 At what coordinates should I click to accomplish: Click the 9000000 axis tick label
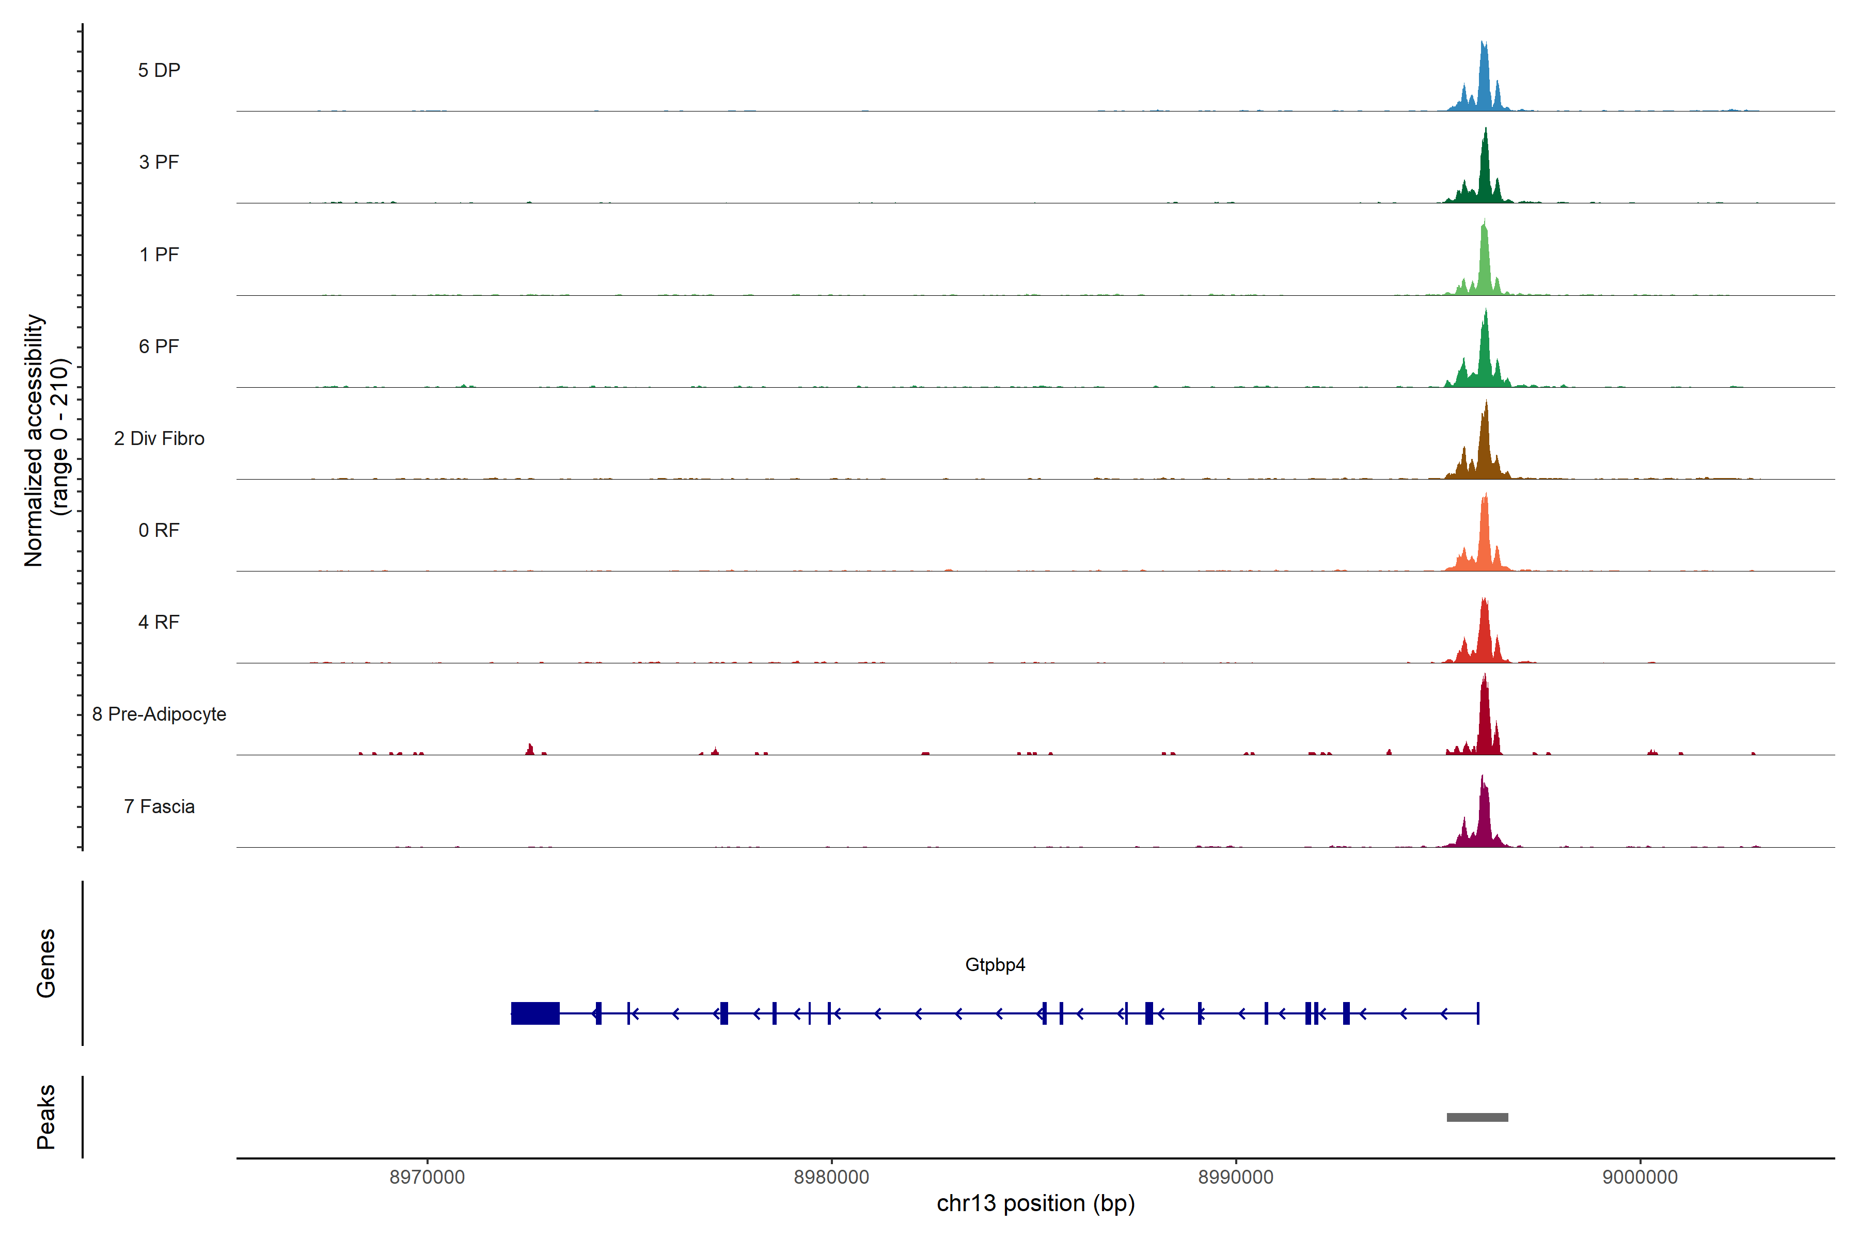(x=1639, y=1177)
